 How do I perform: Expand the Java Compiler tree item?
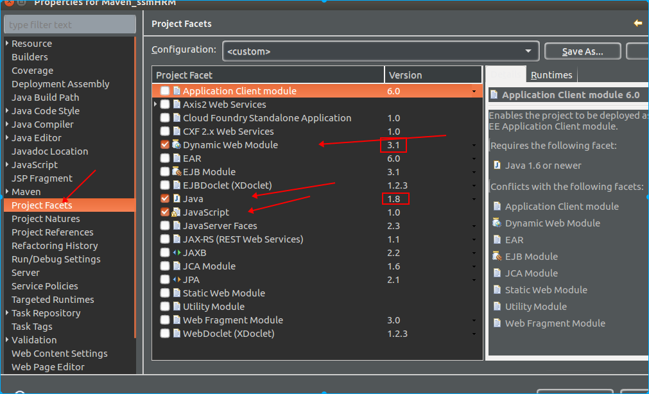[7, 124]
